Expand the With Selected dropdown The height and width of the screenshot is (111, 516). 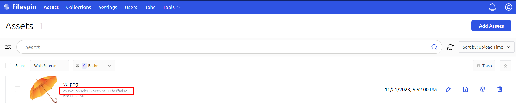(x=50, y=66)
